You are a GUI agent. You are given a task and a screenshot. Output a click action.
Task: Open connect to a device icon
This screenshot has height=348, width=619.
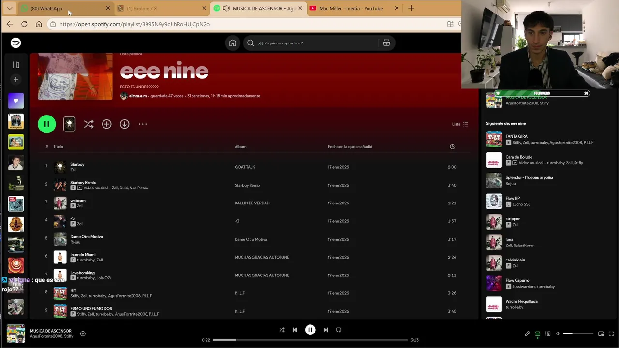pos(547,333)
